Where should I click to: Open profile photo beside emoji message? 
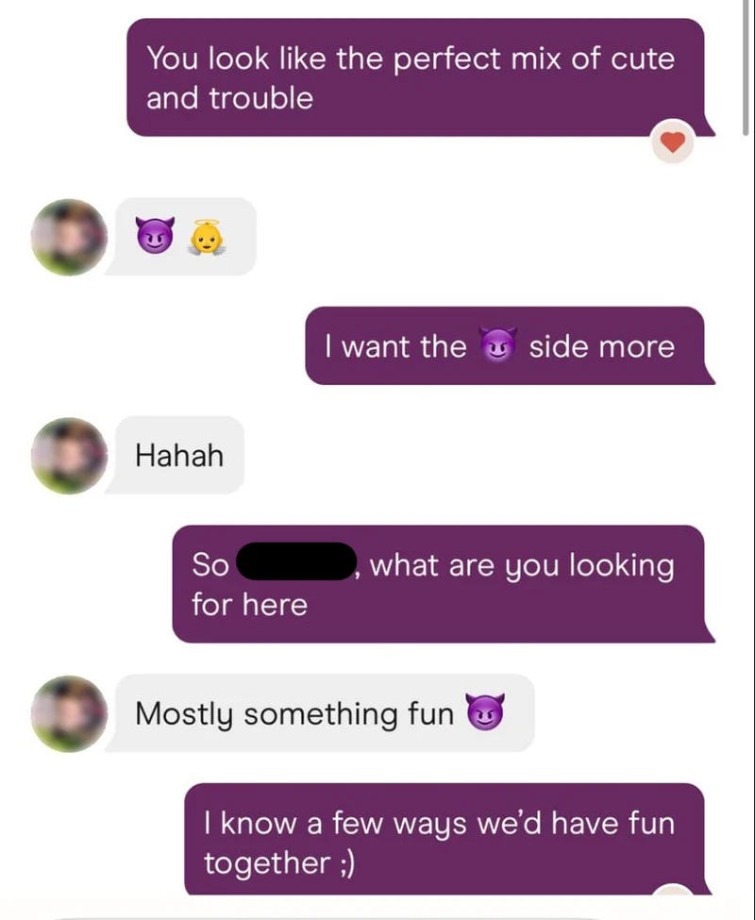click(x=69, y=237)
